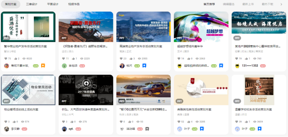Select the 编辑精选 sort tab
This screenshot has height=137, width=288.
tap(228, 4)
